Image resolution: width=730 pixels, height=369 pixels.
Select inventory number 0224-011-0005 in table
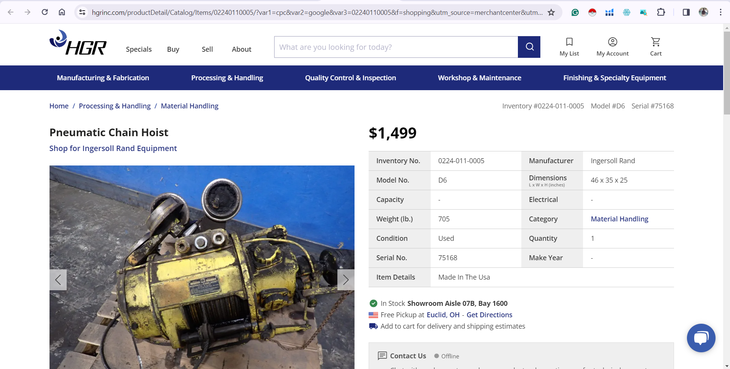point(461,161)
